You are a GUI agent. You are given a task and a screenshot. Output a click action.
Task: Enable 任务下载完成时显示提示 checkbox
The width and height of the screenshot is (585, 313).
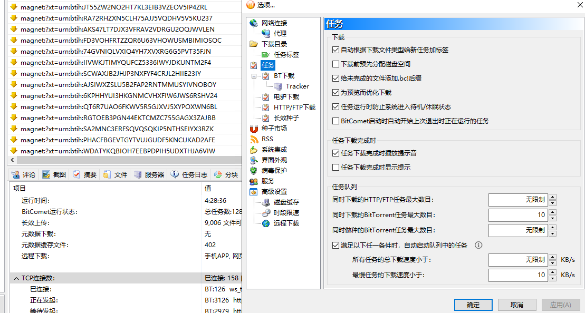click(x=335, y=168)
